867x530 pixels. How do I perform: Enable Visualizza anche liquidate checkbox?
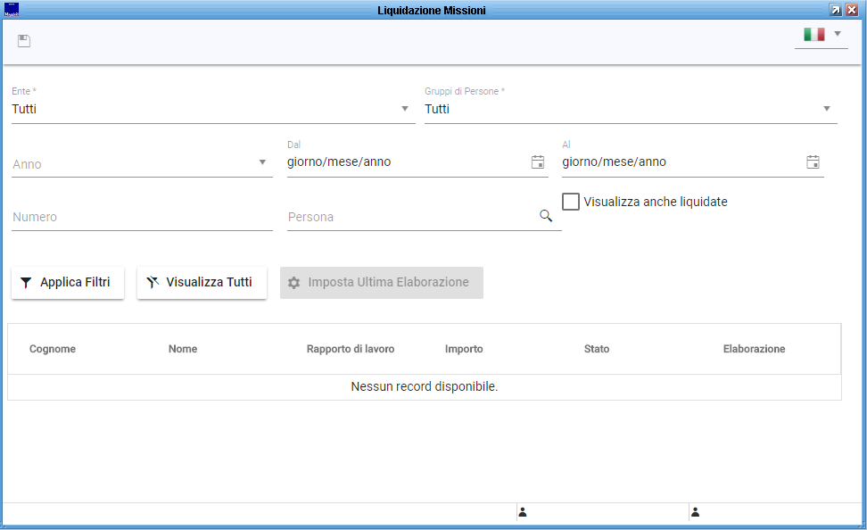[571, 202]
